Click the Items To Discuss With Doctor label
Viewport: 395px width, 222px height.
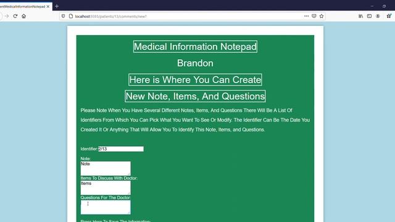(109, 178)
